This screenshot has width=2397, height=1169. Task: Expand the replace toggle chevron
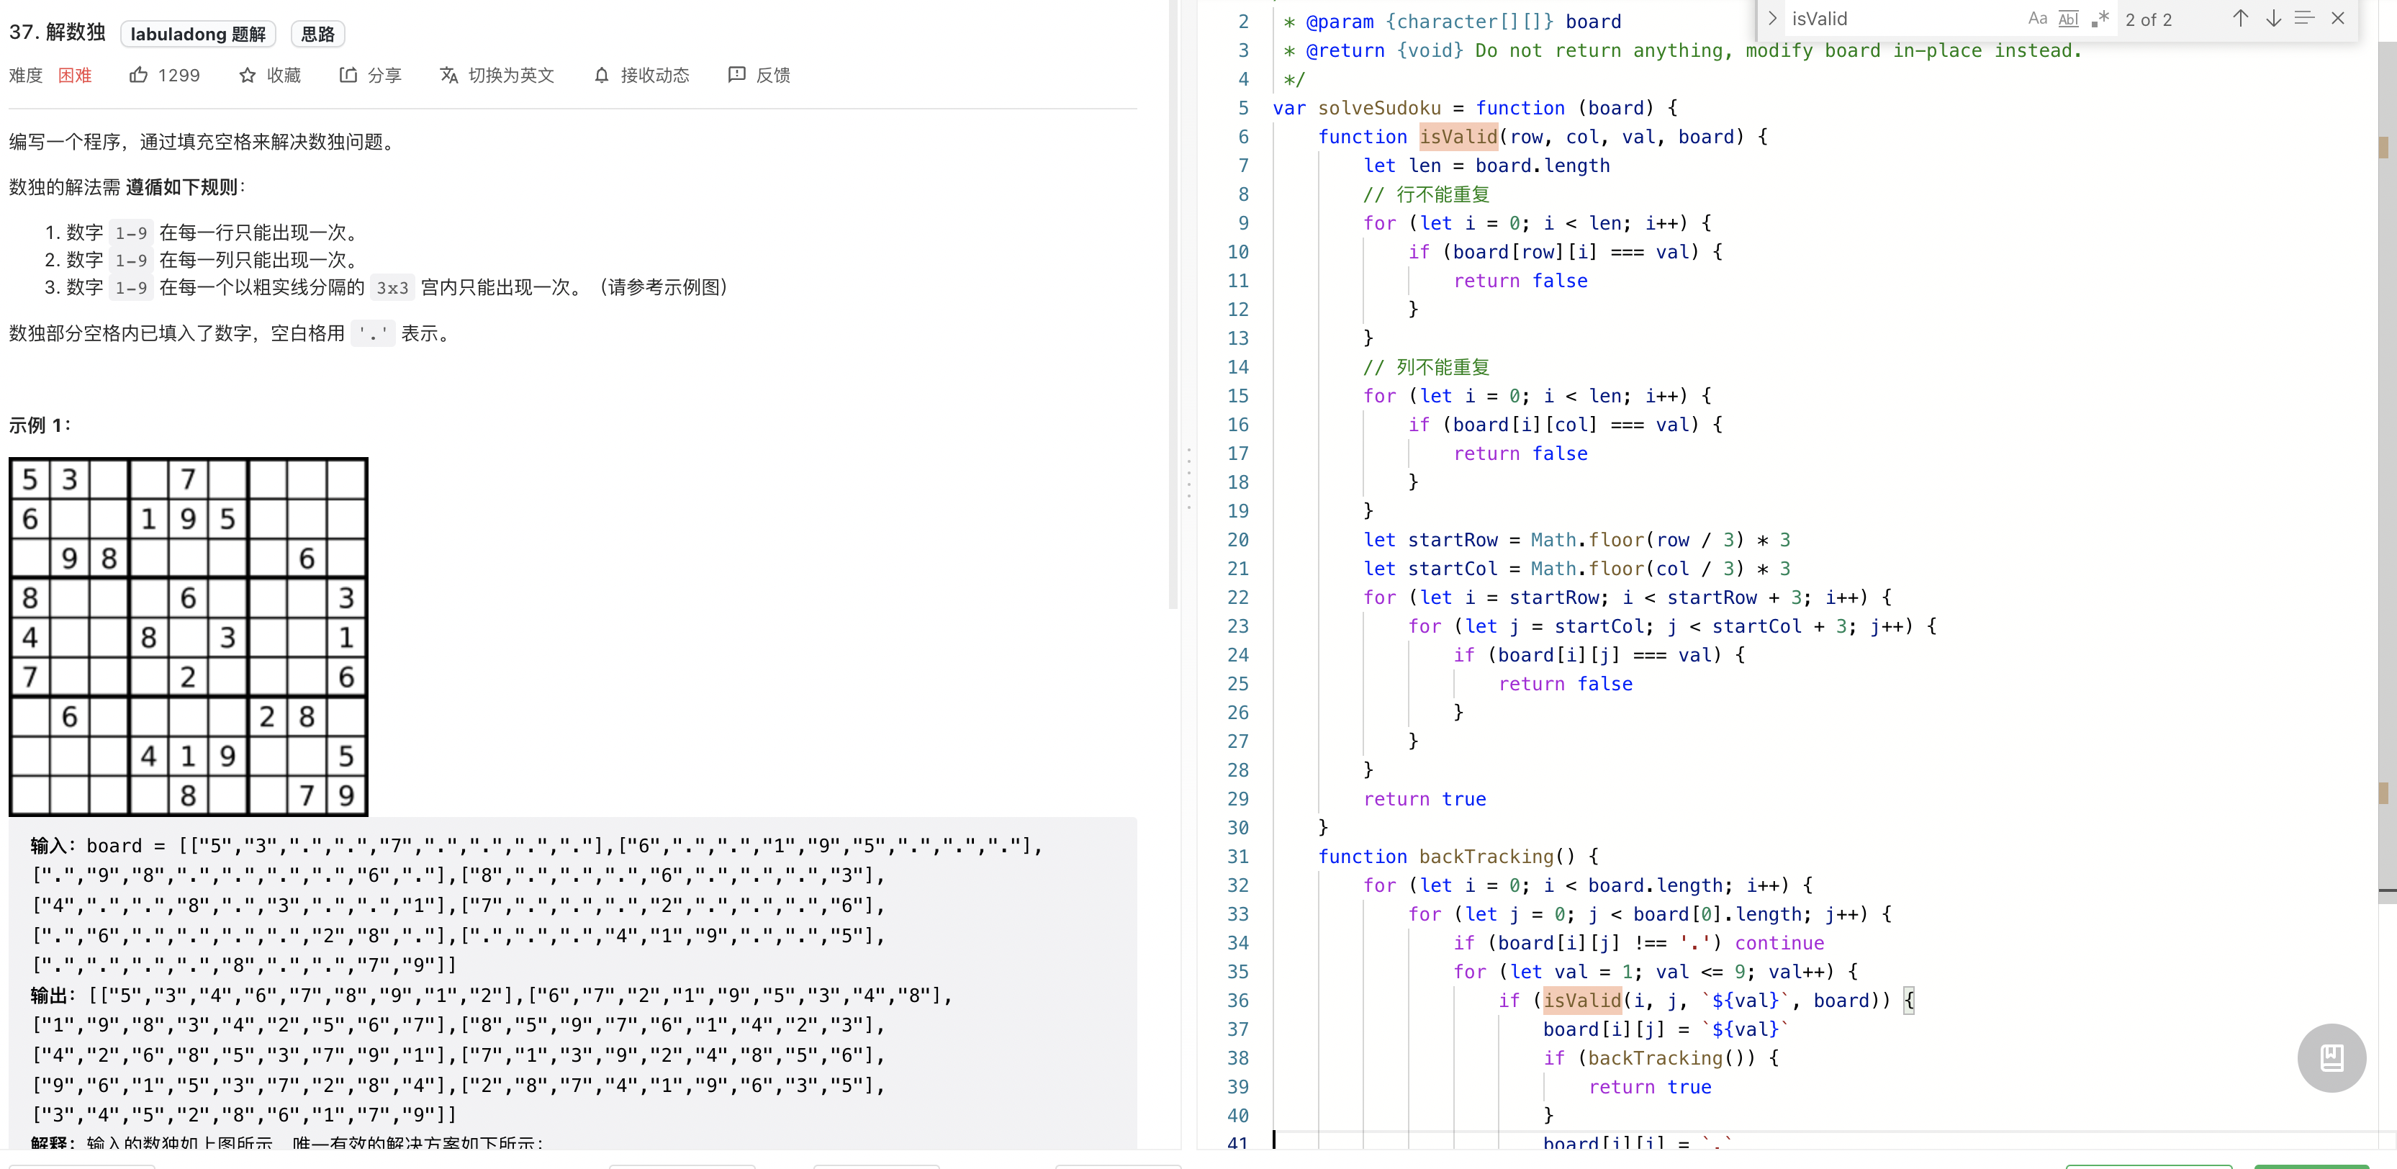coord(1771,19)
